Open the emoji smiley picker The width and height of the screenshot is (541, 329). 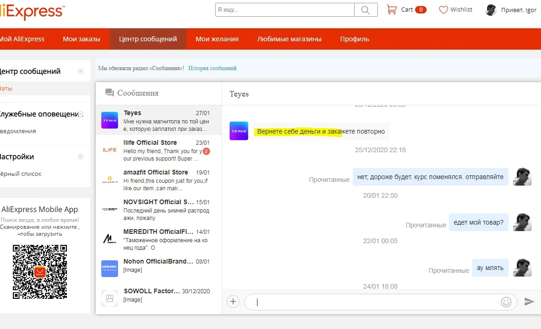506,302
